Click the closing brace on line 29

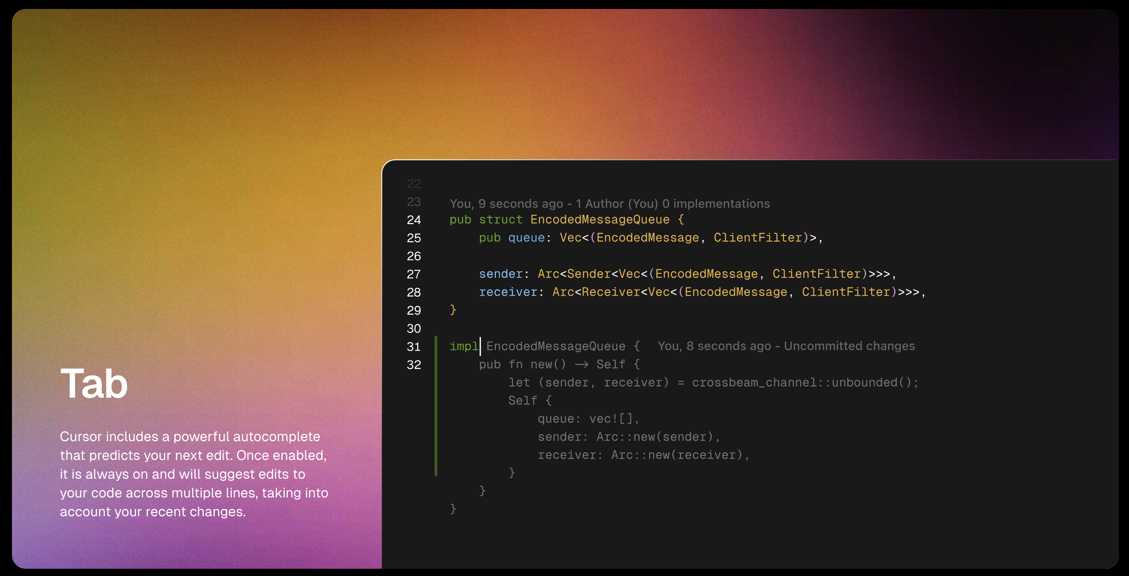coord(453,310)
